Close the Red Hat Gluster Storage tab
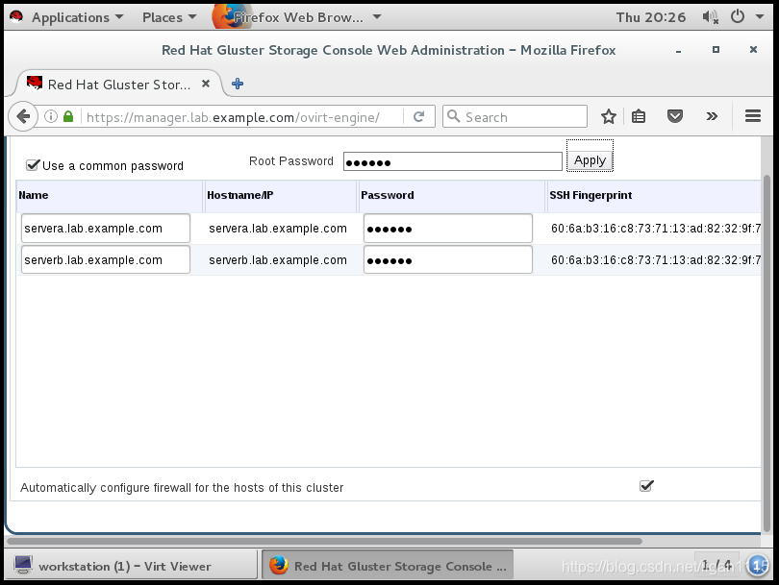Screen dimensions: 779x585 pos(206,84)
